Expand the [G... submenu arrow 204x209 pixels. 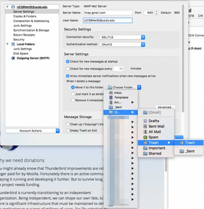point(133,112)
